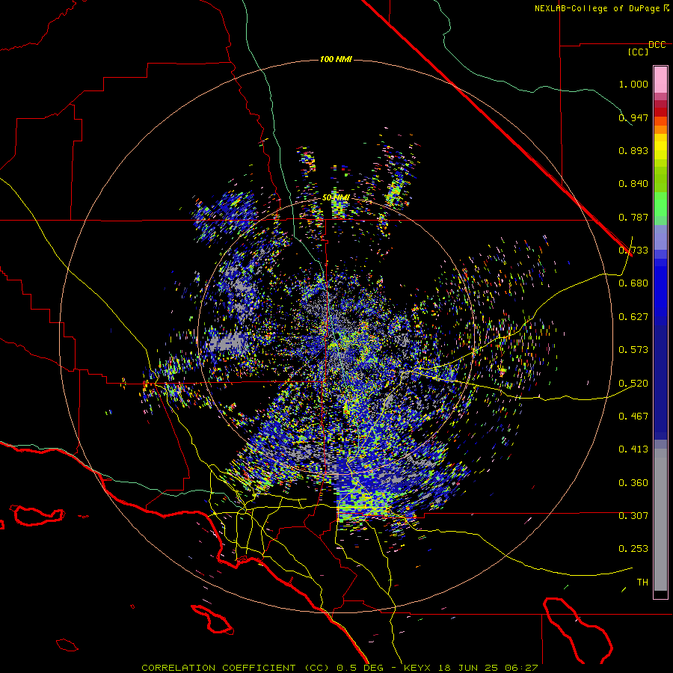The width and height of the screenshot is (673, 673).
Task: Click the red segment of the color bar
Action: (660, 111)
